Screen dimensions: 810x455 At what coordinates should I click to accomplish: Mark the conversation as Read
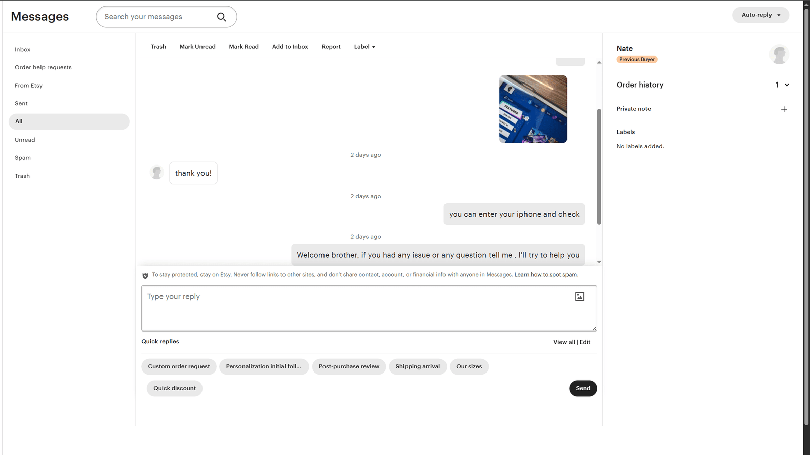244,47
